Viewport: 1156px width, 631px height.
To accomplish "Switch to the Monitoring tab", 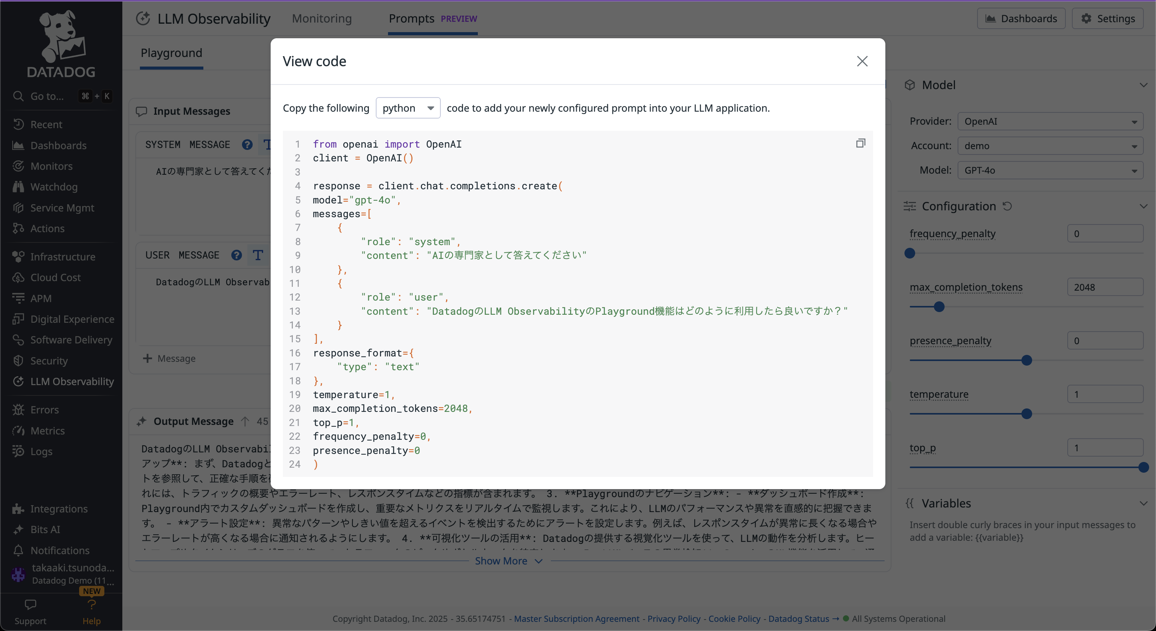I will (x=321, y=18).
